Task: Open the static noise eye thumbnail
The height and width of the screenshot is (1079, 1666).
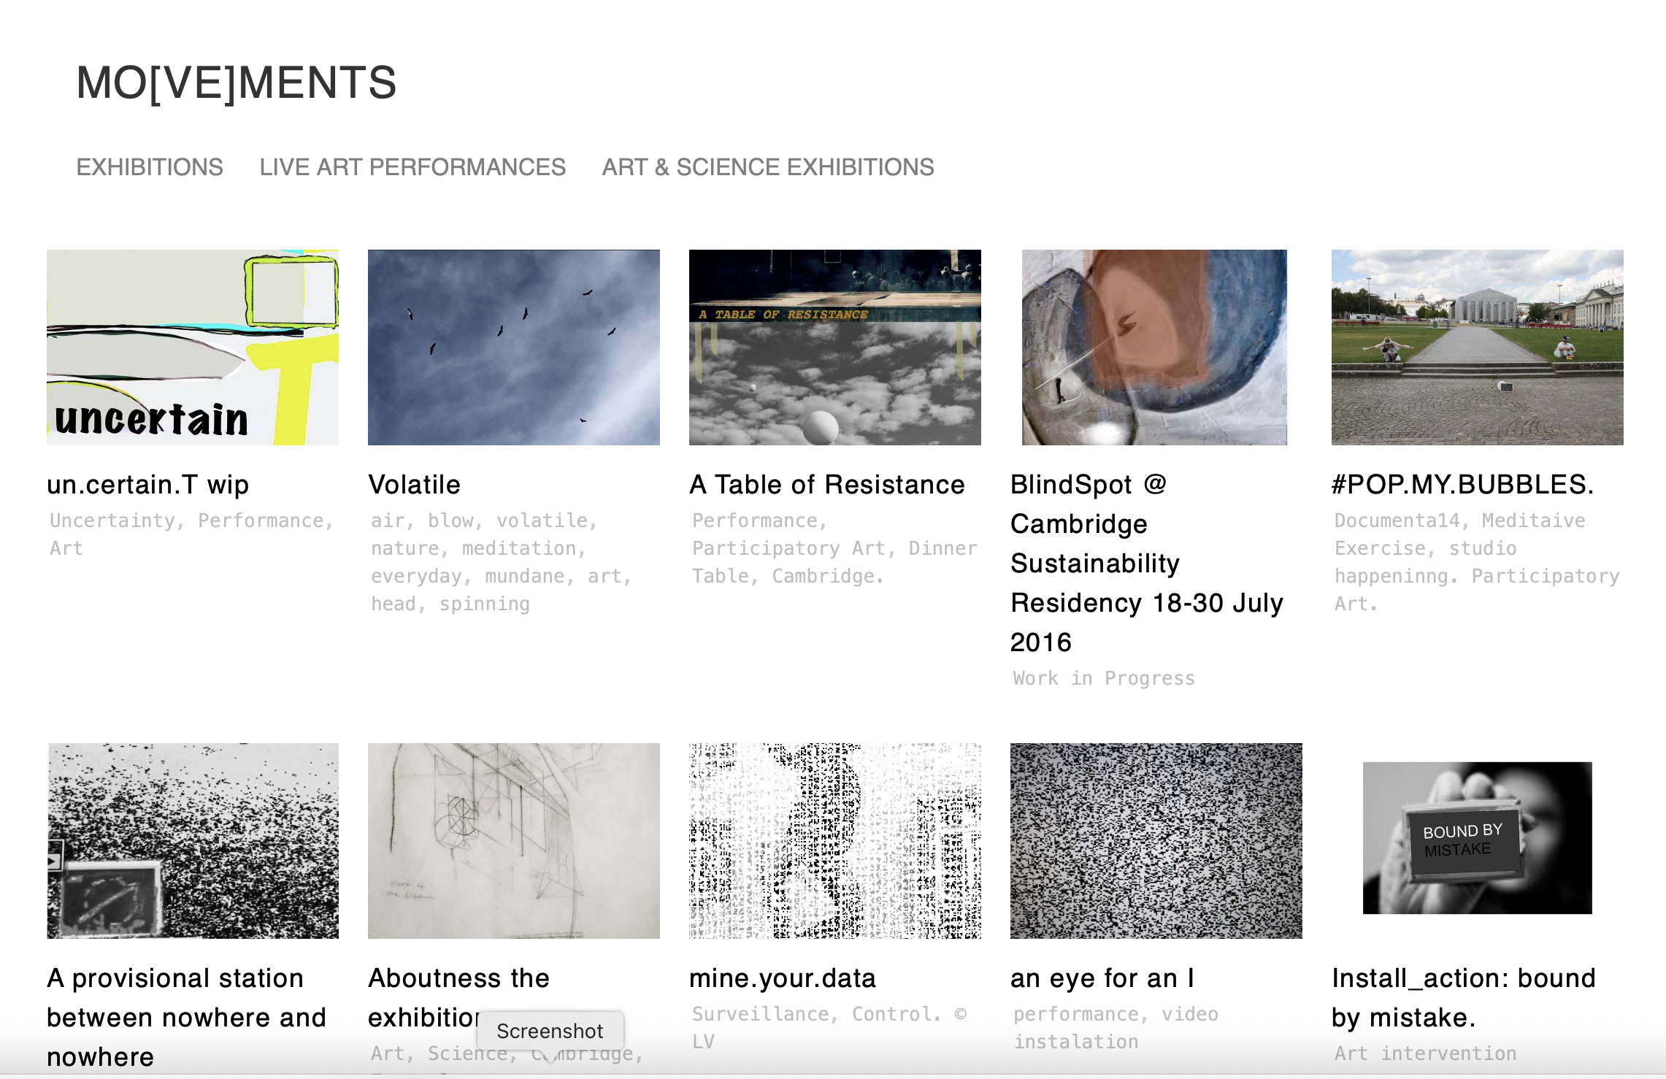Action: [x=1156, y=841]
